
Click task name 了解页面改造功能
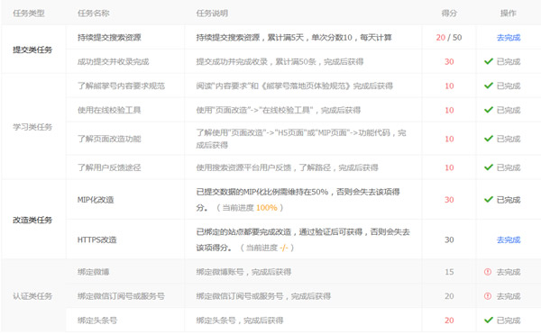(x=109, y=139)
